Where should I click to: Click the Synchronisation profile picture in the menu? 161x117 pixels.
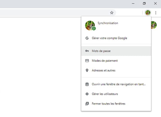click(x=90, y=25)
